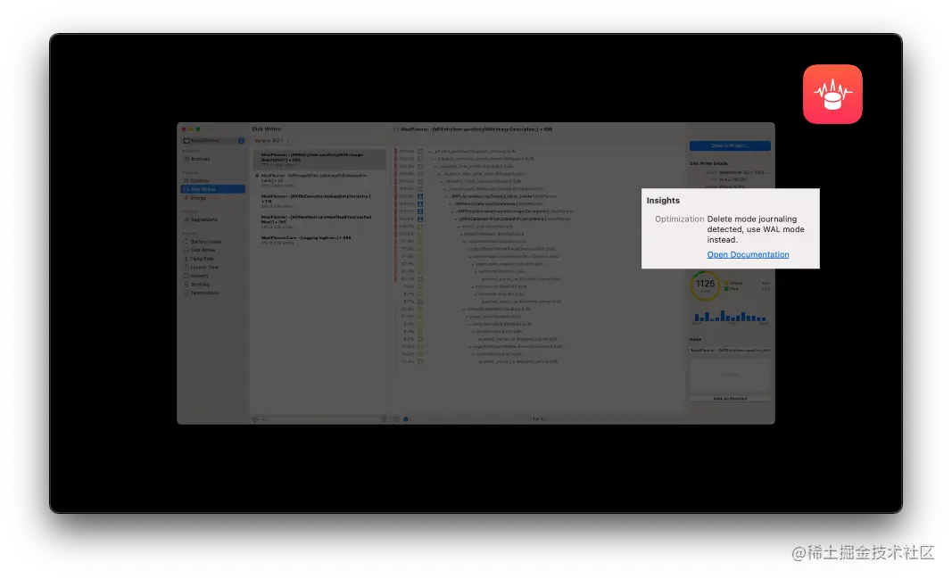952x579 pixels.
Task: Click user icon beside MPPersistData frame
Action: click(420, 204)
